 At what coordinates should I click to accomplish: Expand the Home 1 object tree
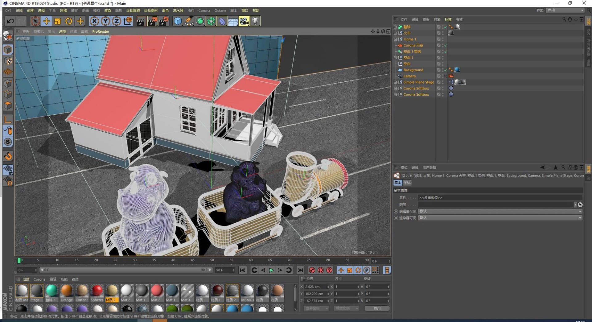[395, 39]
